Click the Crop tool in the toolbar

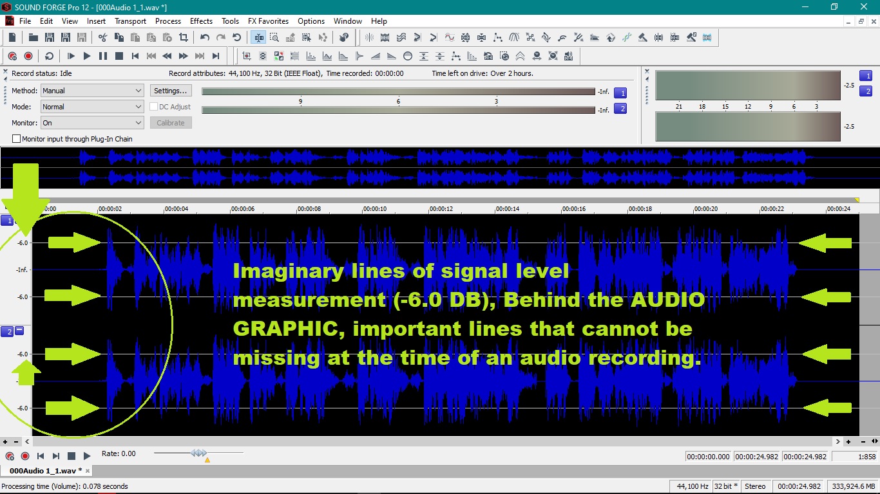click(x=184, y=38)
